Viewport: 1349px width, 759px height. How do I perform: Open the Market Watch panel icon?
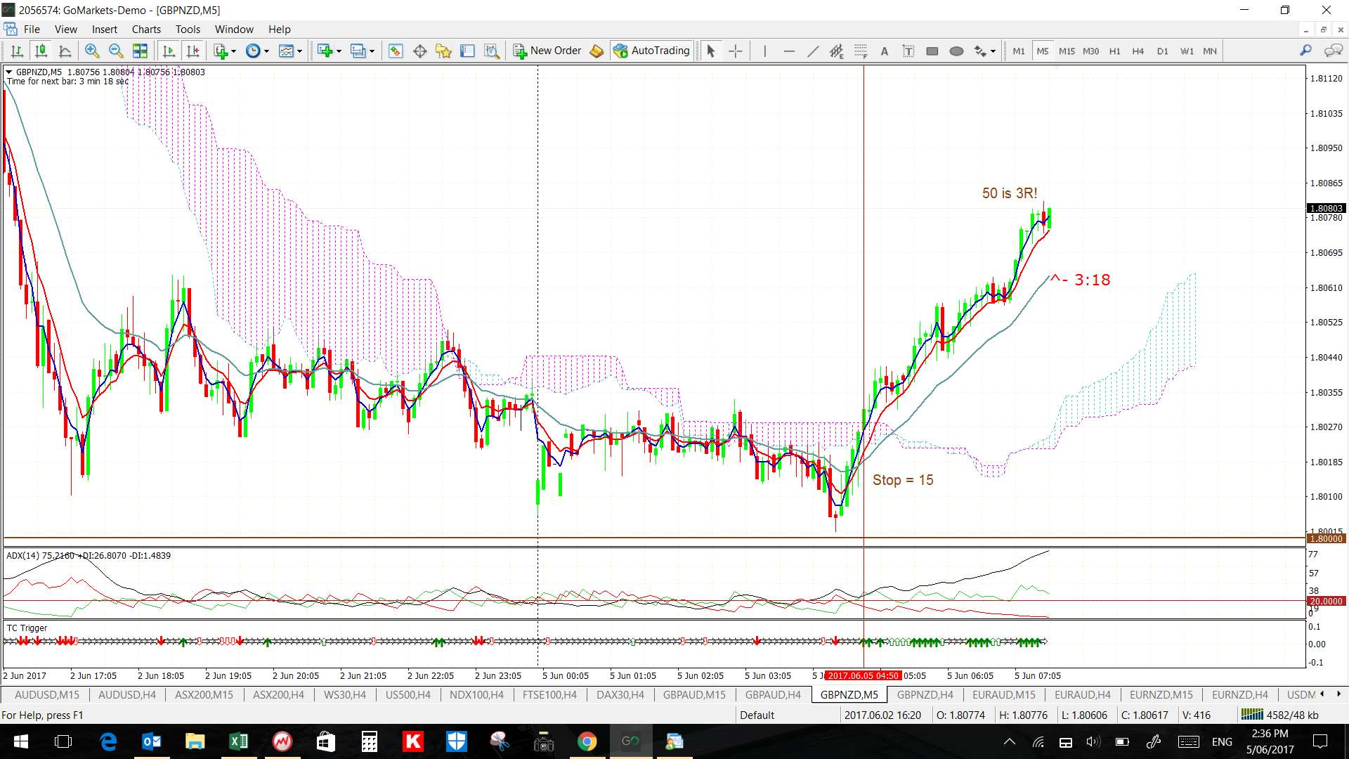396,51
